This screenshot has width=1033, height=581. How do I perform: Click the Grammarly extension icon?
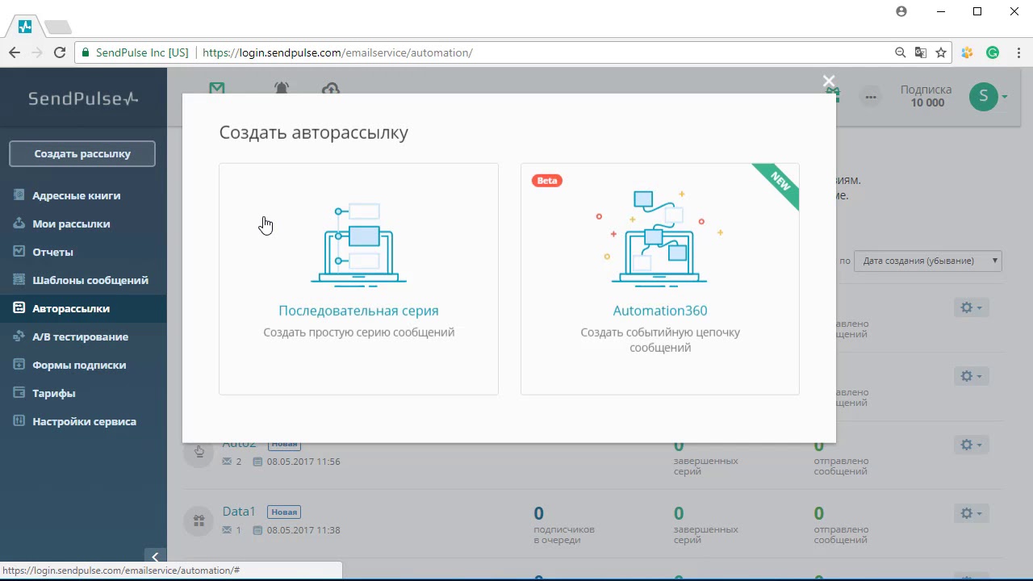click(x=993, y=52)
